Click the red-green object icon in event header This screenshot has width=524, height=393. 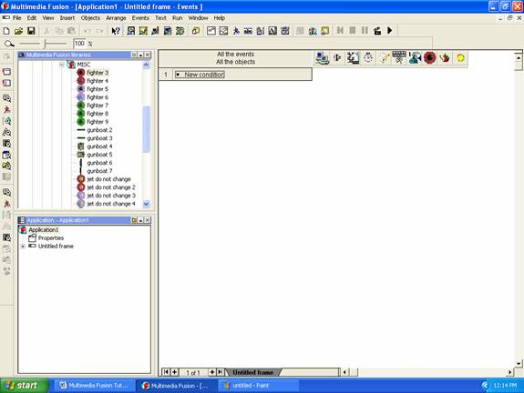click(445, 58)
